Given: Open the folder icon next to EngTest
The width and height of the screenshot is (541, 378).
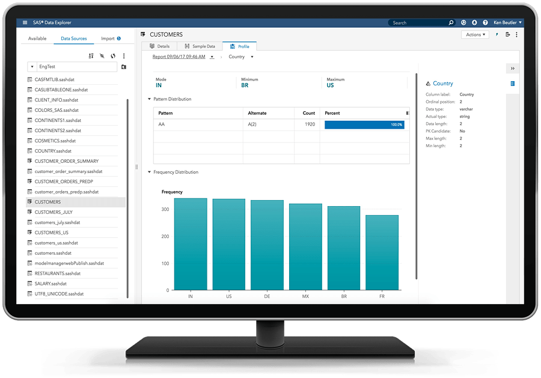Looking at the screenshot, I should click(124, 67).
